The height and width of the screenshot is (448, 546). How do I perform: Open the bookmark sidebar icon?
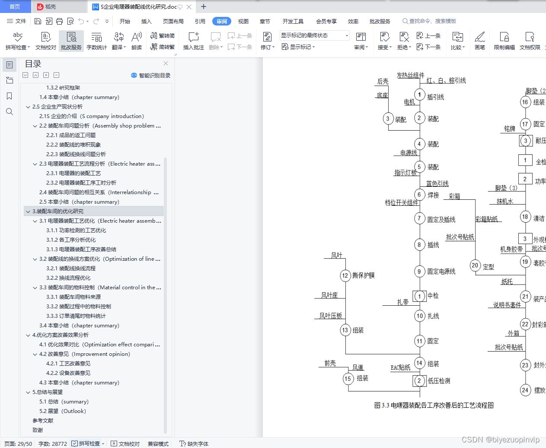point(10,96)
